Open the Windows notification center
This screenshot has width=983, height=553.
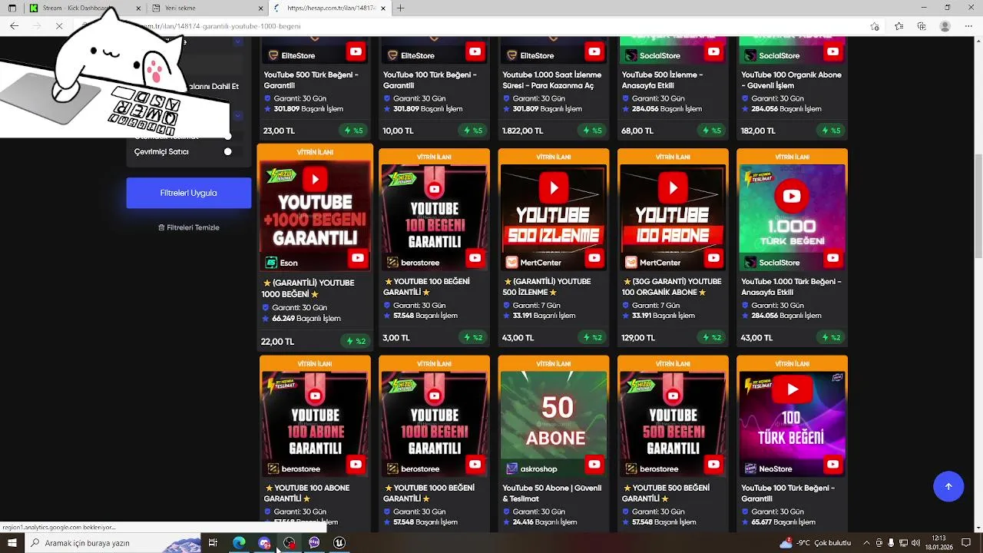click(967, 543)
